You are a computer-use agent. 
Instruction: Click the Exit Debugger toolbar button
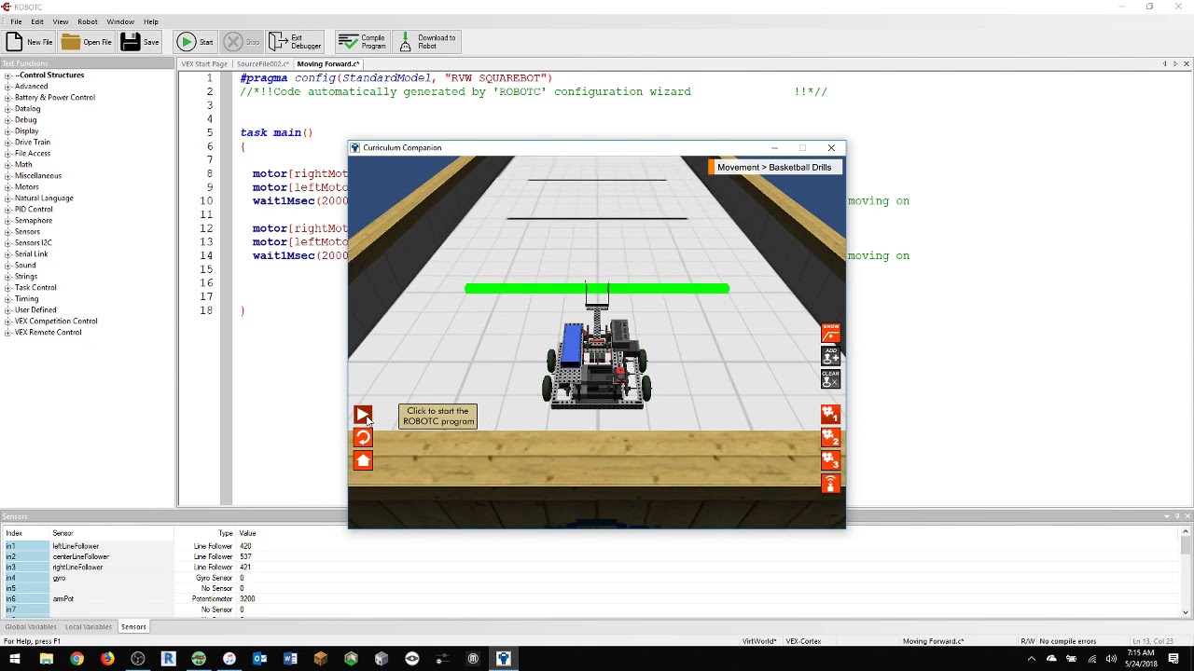(295, 42)
